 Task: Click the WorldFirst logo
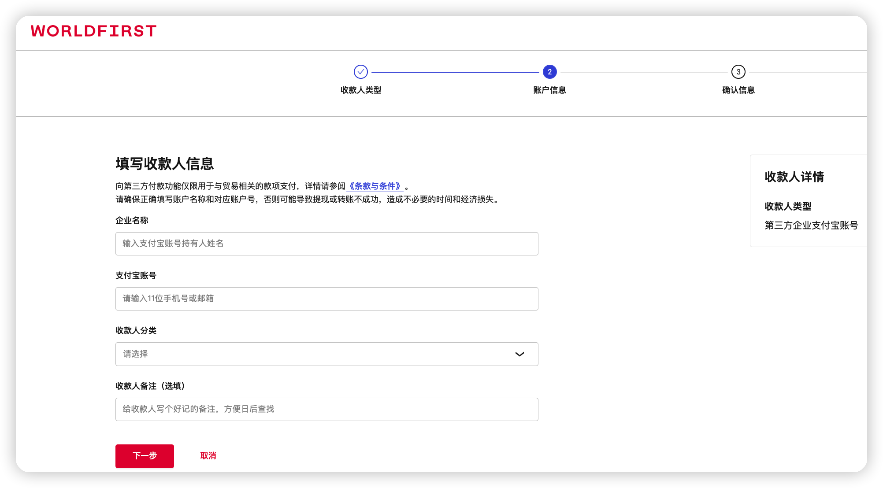click(93, 31)
